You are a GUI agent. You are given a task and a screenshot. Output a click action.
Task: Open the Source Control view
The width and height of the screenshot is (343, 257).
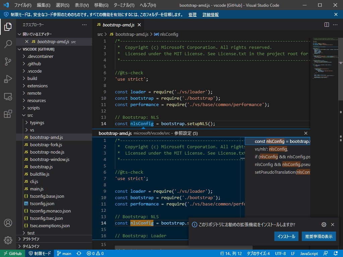pos(8,62)
